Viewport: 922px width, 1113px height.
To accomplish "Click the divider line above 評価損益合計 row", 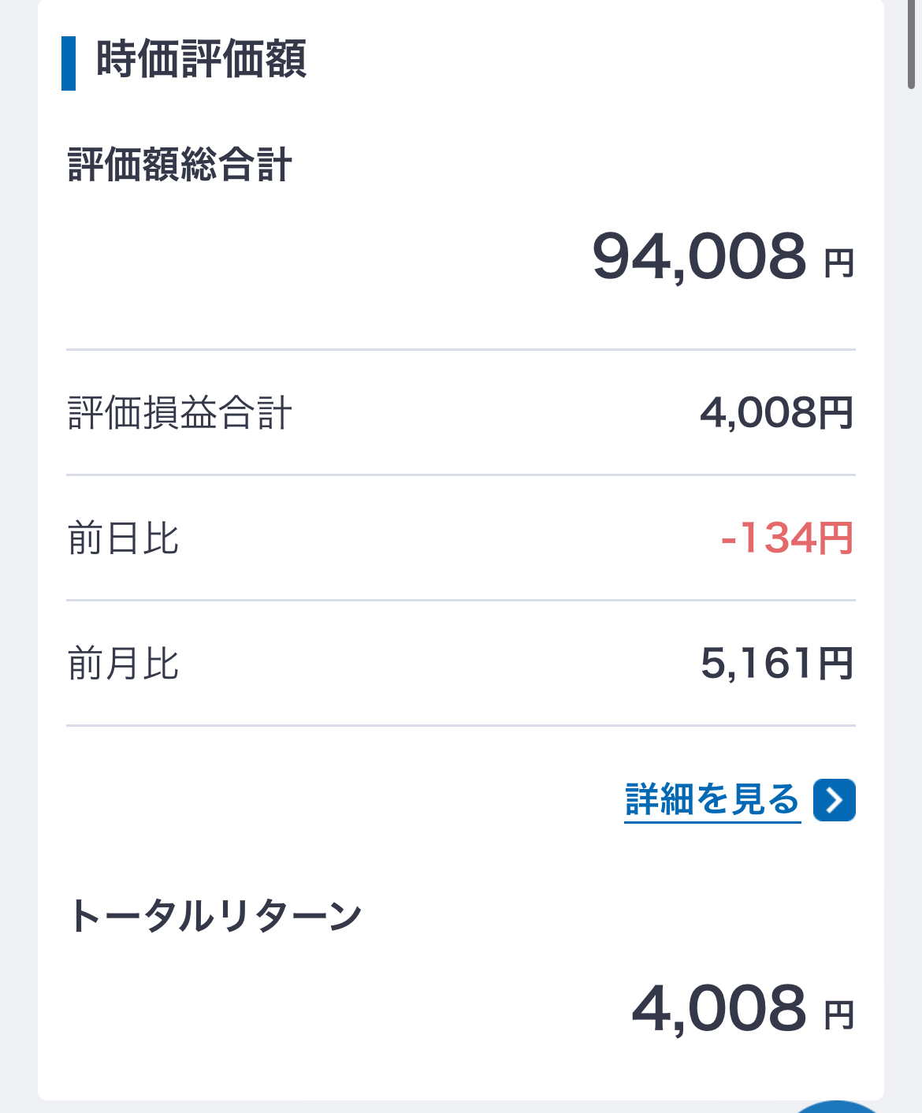I will pyautogui.click(x=461, y=349).
